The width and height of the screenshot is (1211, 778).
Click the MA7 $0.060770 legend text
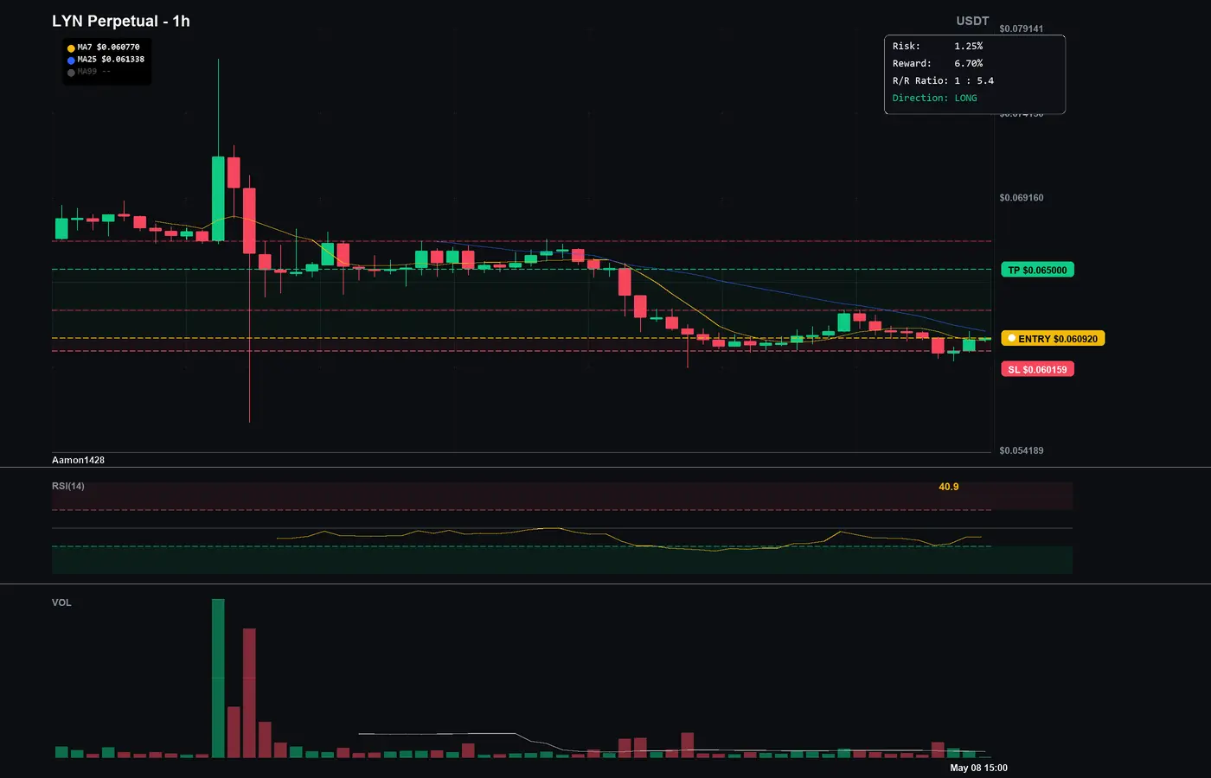click(x=108, y=48)
